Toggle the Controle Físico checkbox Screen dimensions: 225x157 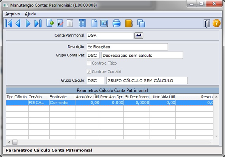pyautogui.click(x=89, y=63)
